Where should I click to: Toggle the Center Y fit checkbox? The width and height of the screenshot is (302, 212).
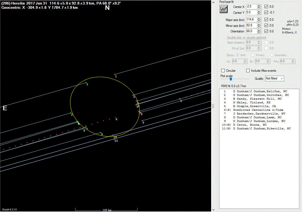[266, 12]
